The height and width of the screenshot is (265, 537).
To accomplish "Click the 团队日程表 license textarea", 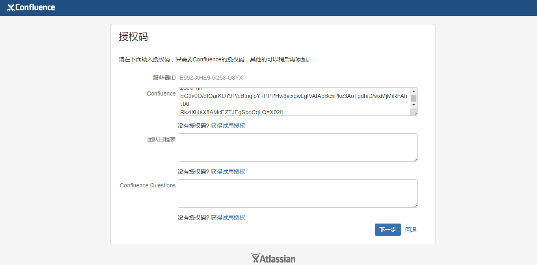I will pyautogui.click(x=297, y=148).
